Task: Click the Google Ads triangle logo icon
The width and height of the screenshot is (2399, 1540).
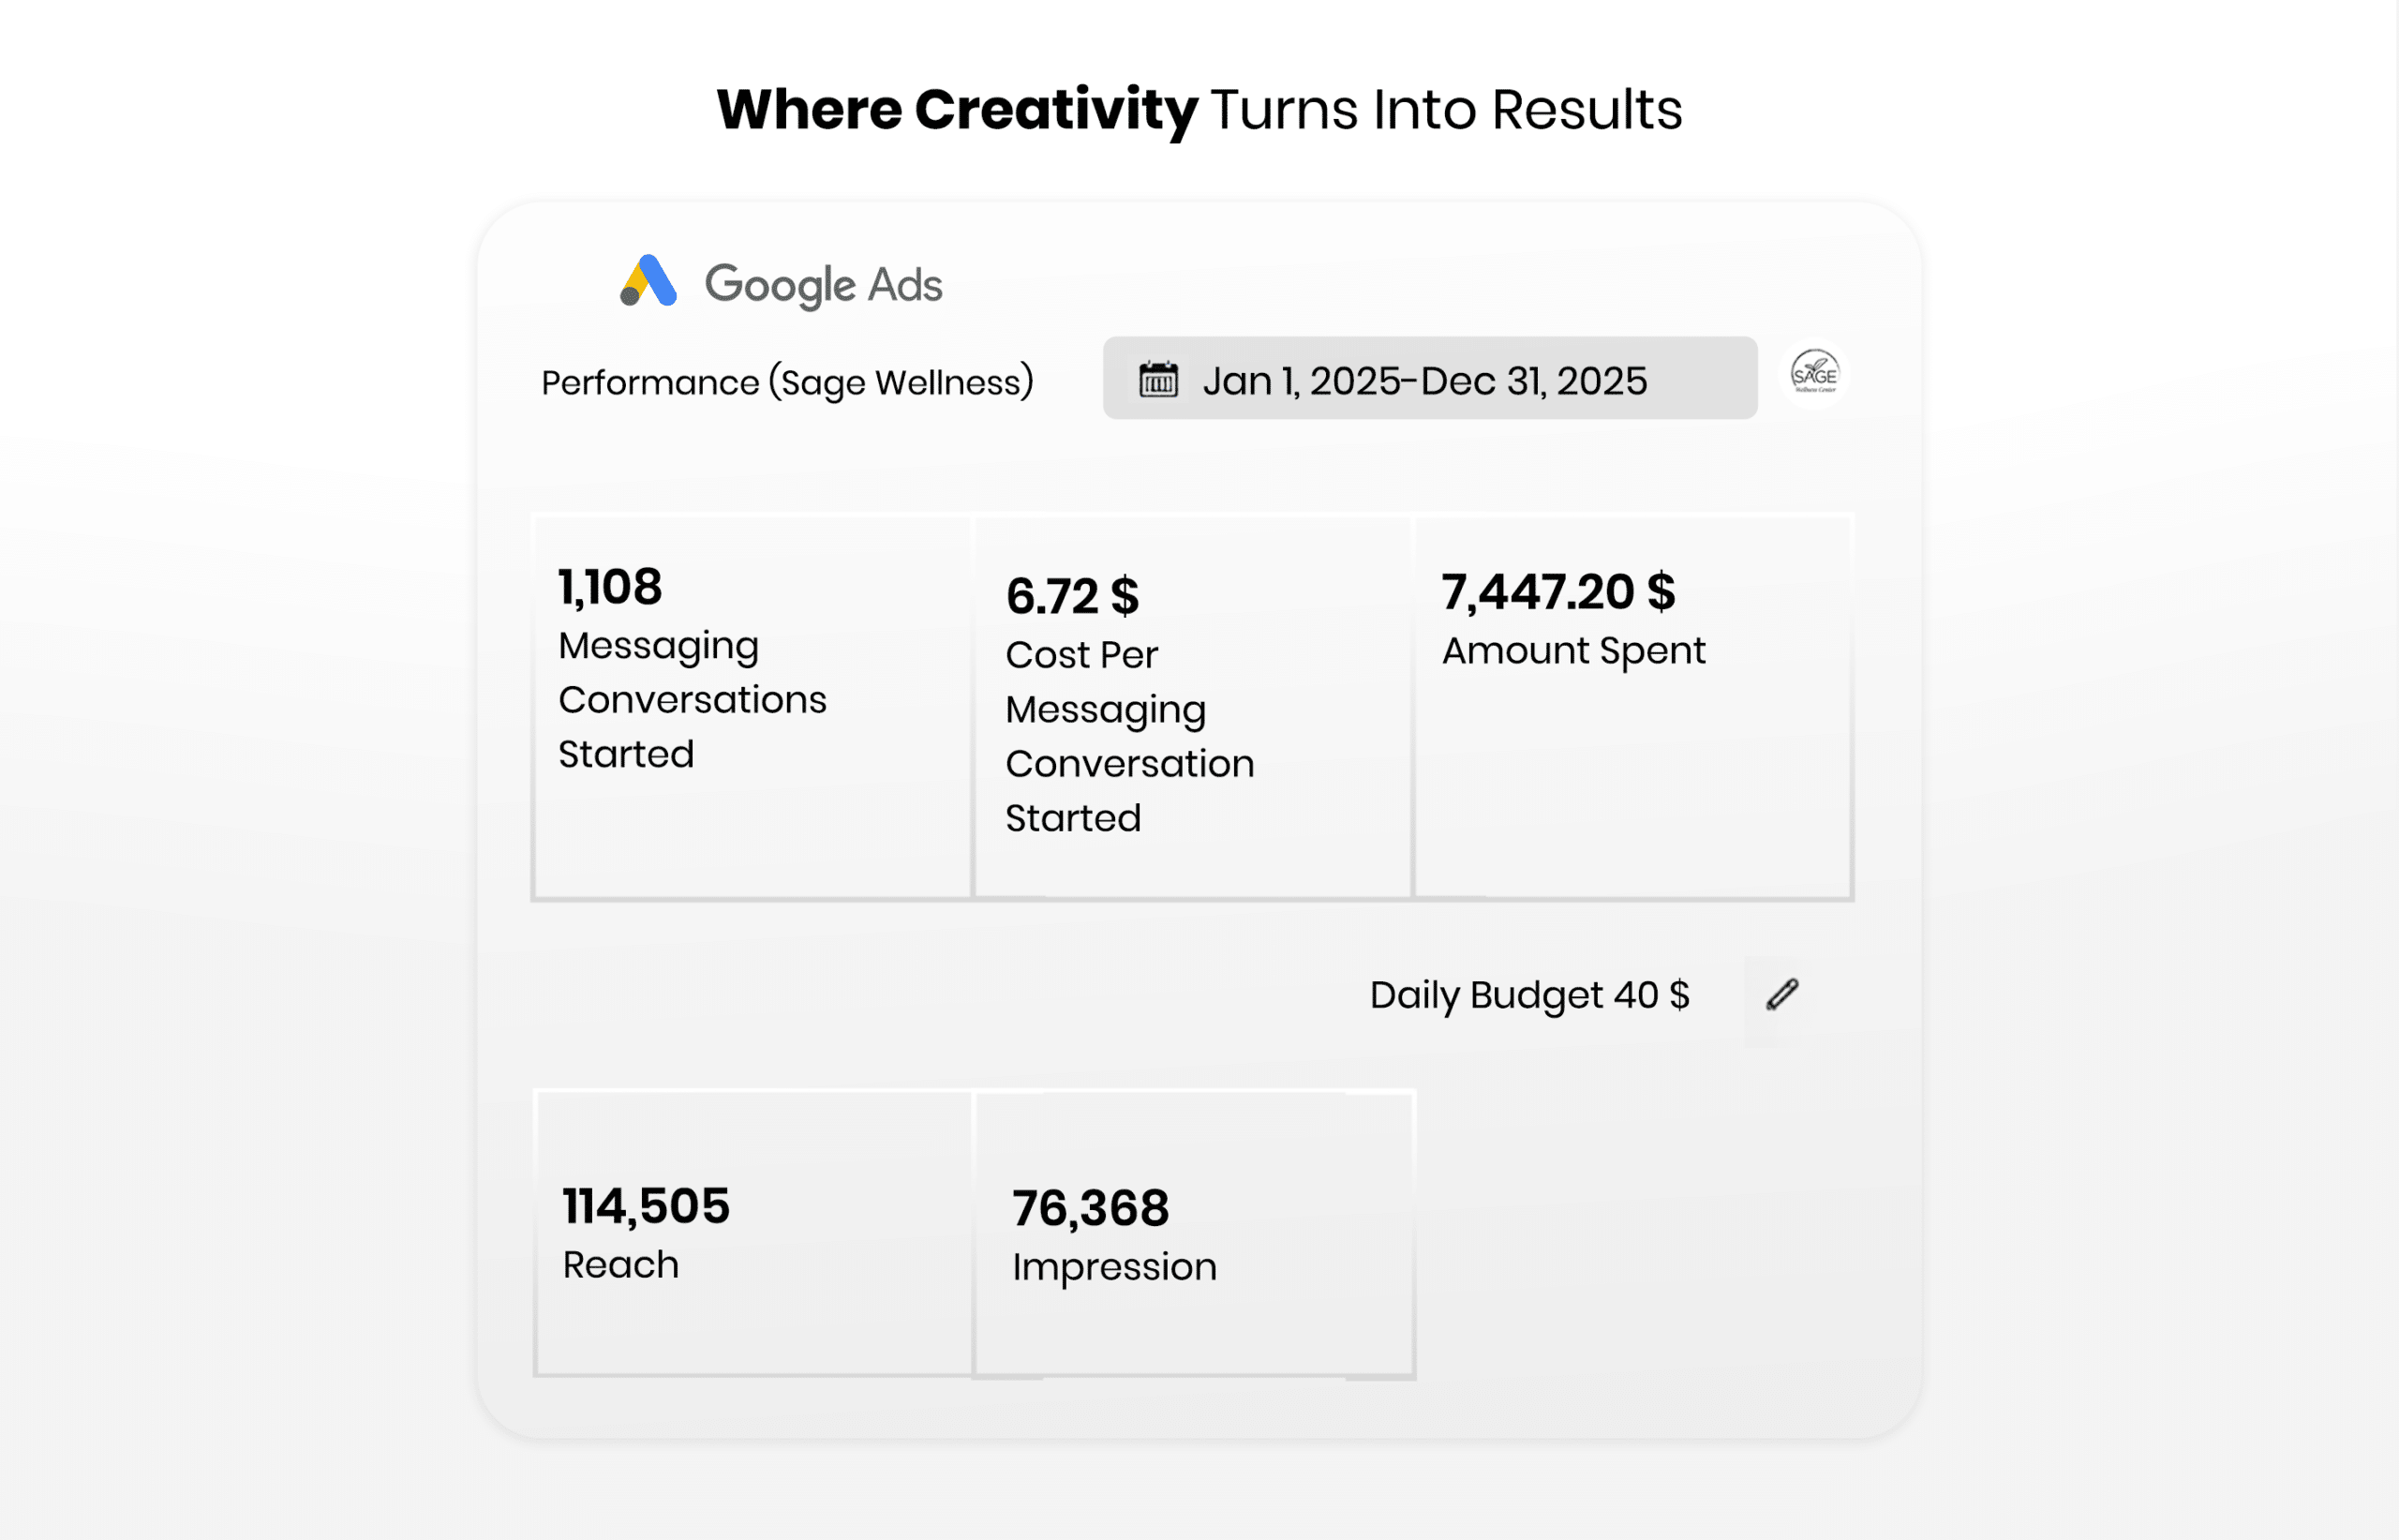Action: point(648,281)
